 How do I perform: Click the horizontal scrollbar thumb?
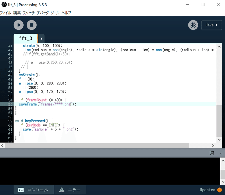click(97, 146)
